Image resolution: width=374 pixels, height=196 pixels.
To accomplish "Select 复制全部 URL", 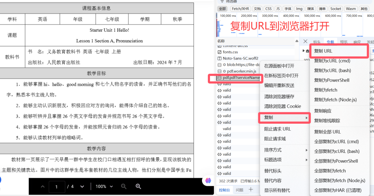I will (x=340, y=132).
